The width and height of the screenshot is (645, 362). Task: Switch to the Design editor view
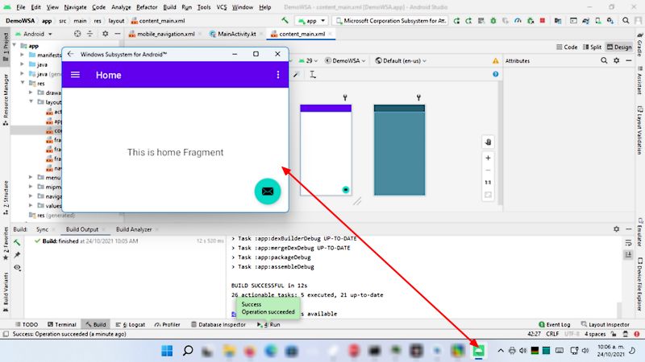[x=619, y=47]
